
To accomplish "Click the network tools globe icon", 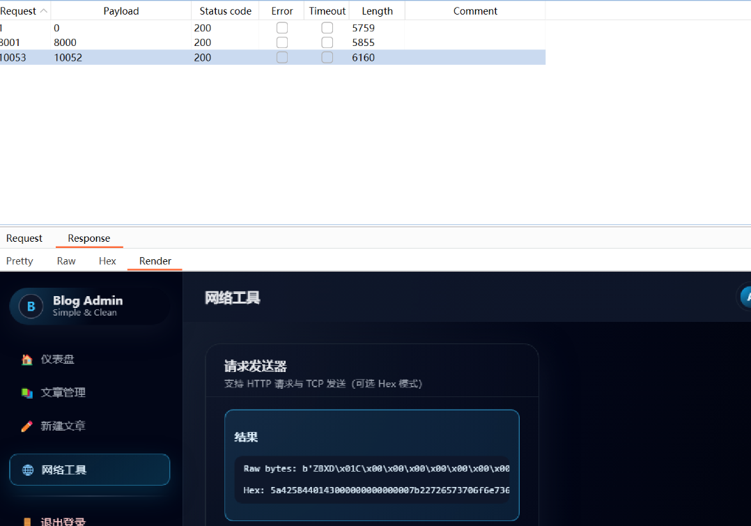I will [x=28, y=470].
